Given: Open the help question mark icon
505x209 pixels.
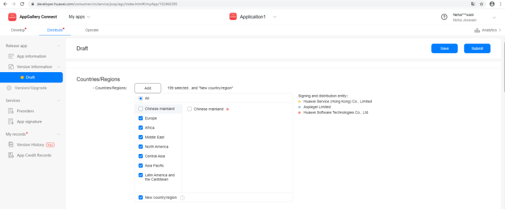Looking at the screenshot, I should (444, 17).
